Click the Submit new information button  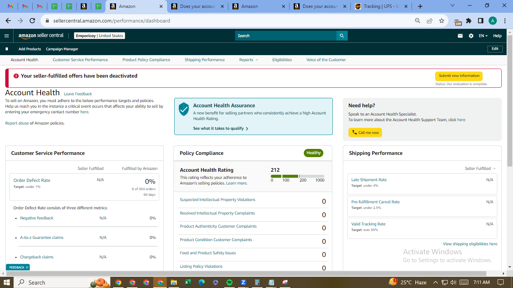click(459, 76)
